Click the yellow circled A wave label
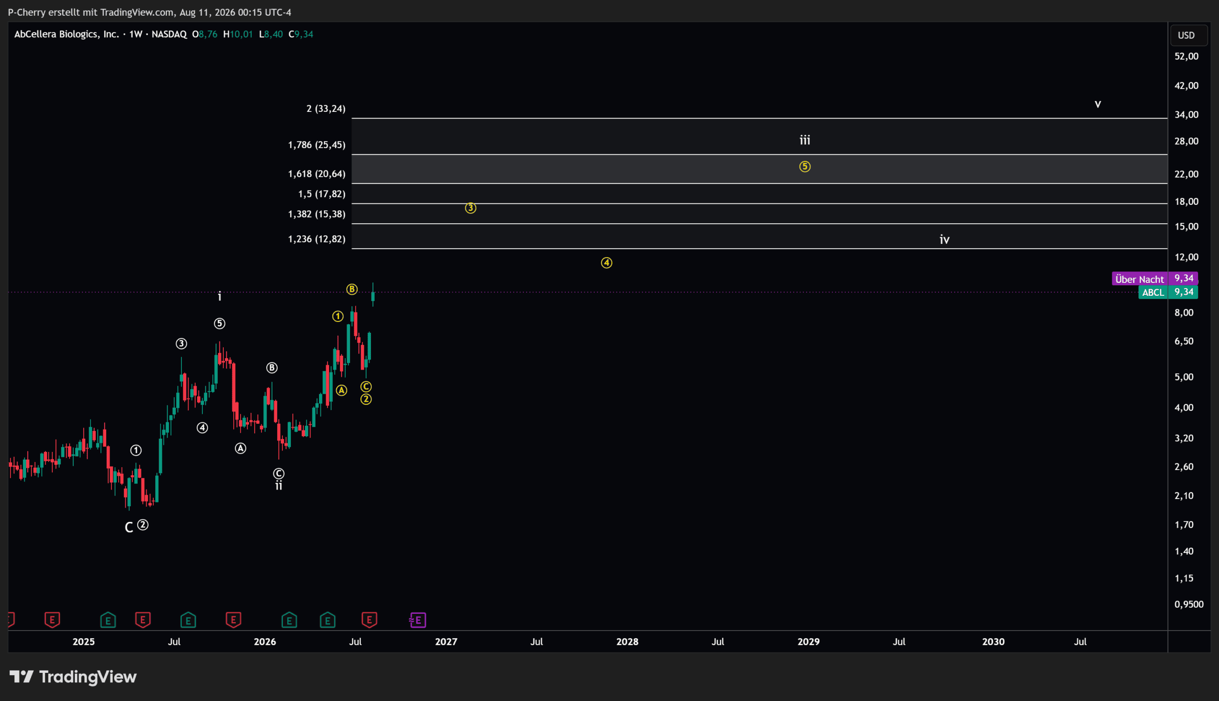This screenshot has width=1219, height=701. [x=341, y=391]
